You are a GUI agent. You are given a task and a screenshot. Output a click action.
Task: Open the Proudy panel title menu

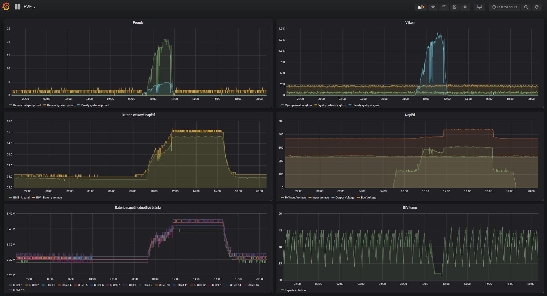coord(138,23)
